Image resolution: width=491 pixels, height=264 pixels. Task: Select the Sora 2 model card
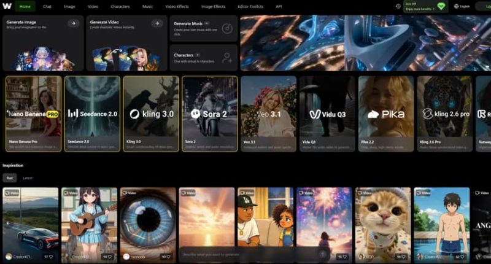[209, 114]
